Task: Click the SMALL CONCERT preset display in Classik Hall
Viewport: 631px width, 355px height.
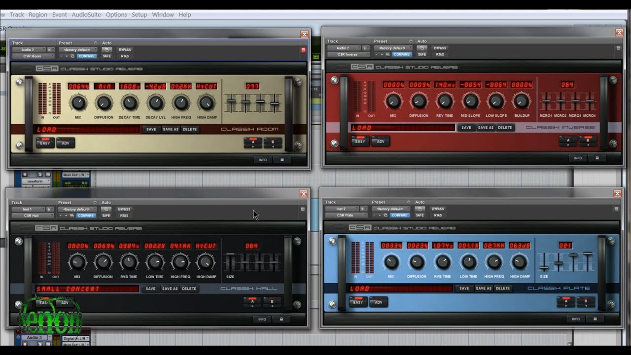Action: click(x=87, y=288)
